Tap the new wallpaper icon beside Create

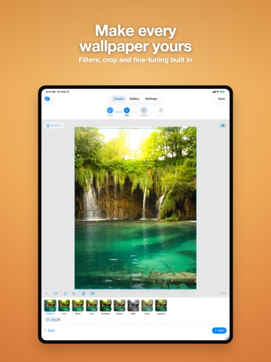[47, 99]
